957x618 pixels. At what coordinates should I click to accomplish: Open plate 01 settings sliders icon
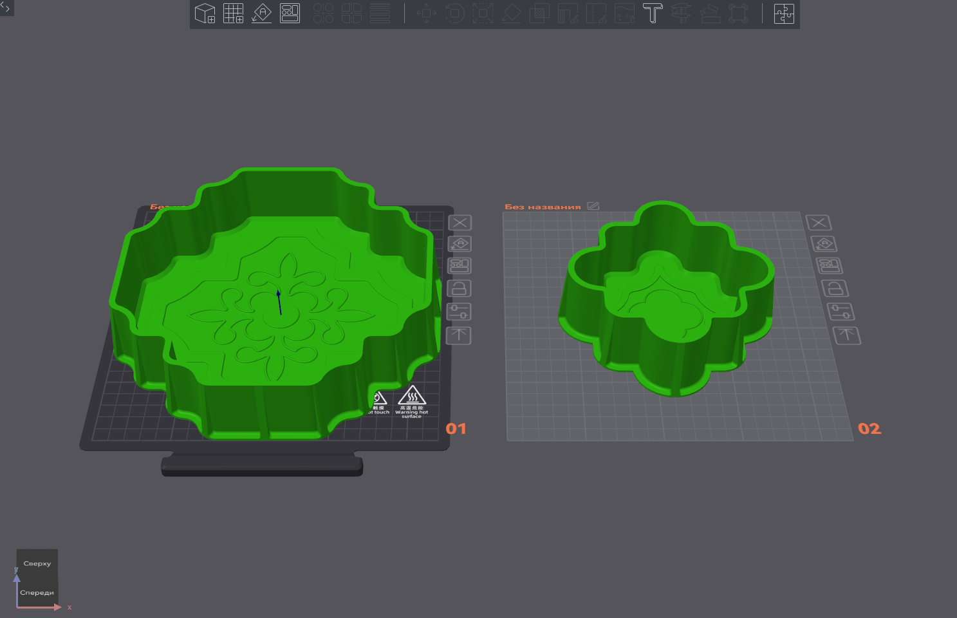(459, 312)
